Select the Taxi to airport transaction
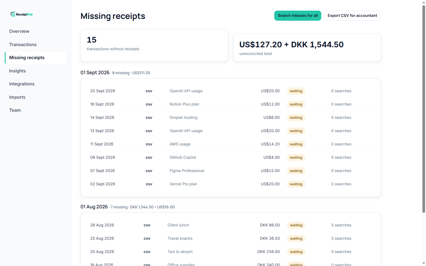The height and width of the screenshot is (266, 426). (231, 252)
